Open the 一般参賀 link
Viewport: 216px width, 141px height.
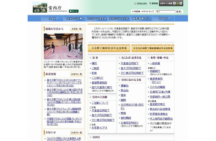pyautogui.click(x=155, y=63)
